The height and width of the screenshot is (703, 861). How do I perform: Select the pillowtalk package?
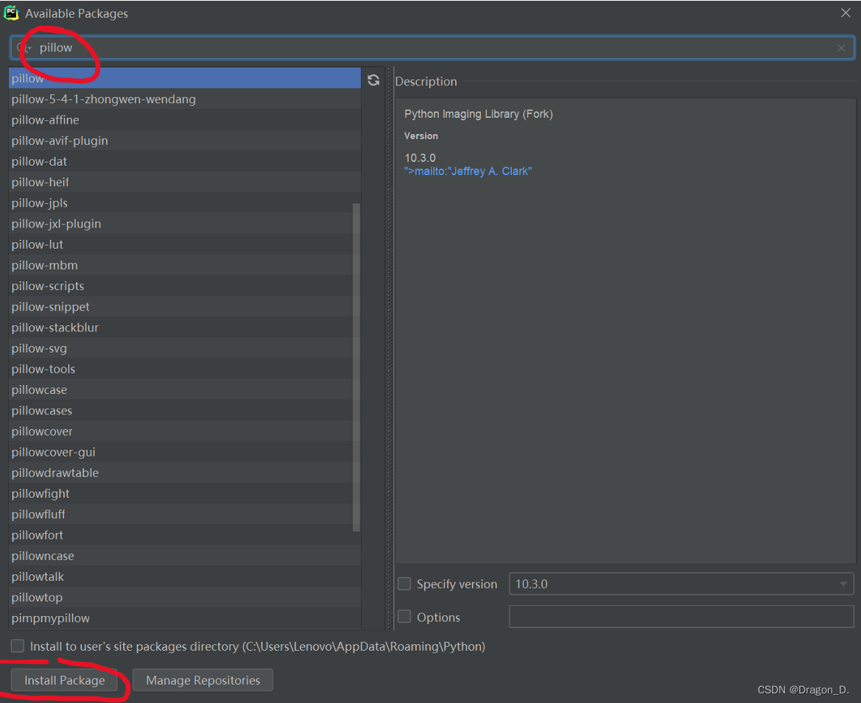(185, 577)
